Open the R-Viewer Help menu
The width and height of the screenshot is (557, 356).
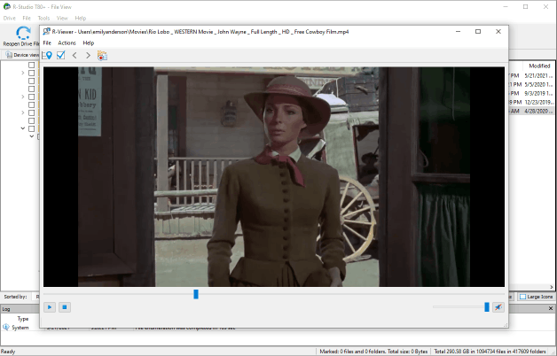click(89, 43)
